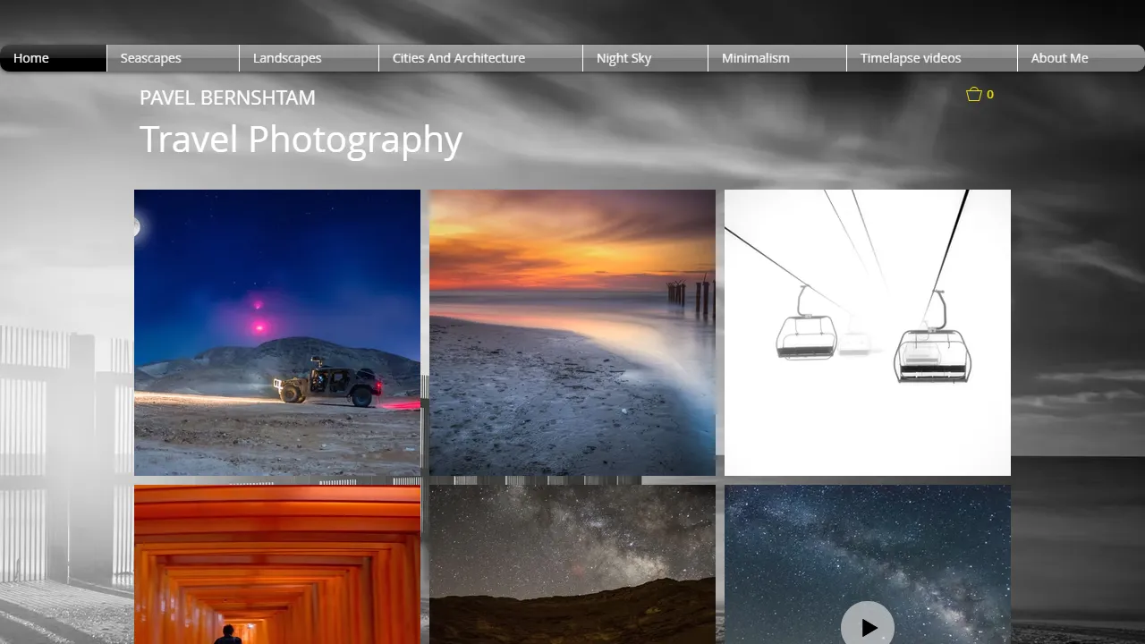Viewport: 1145px width, 644px height.
Task: Open the desert Humvee night photo
Action: pos(277,331)
